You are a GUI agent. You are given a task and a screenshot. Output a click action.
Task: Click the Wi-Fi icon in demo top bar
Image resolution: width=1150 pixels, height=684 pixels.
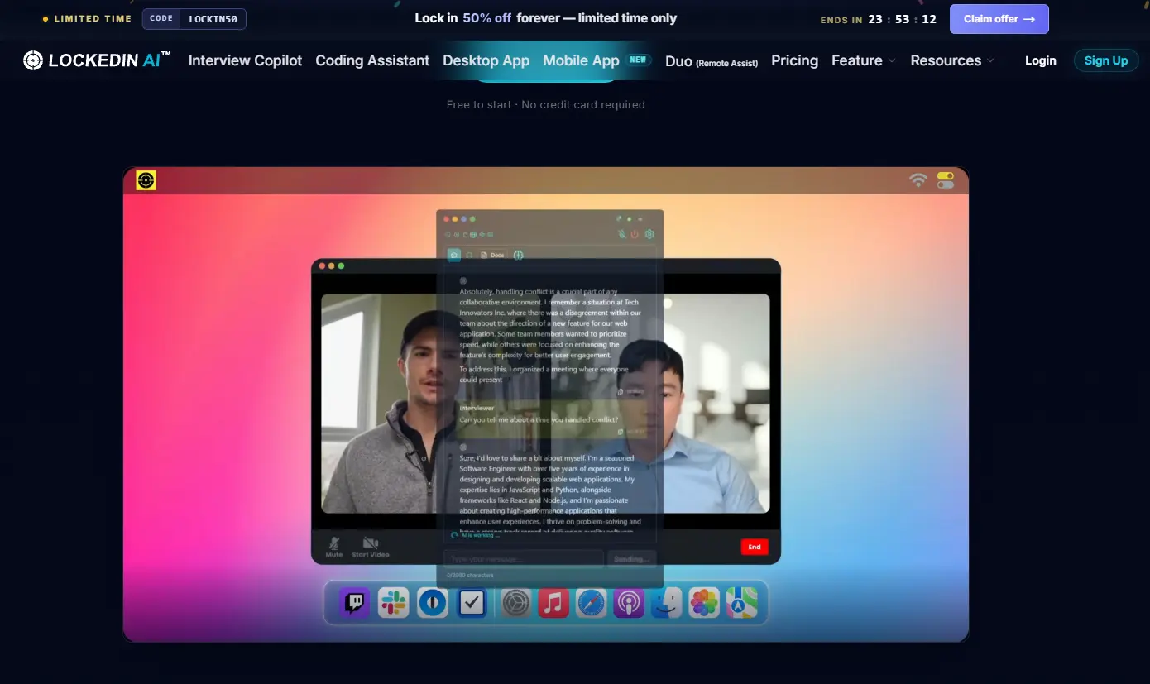pyautogui.click(x=918, y=180)
